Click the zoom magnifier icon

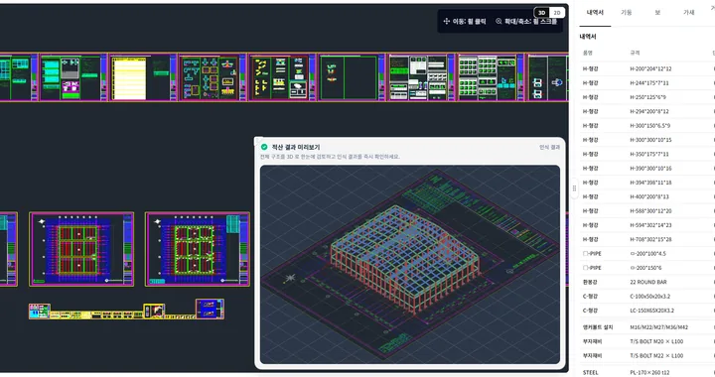coord(499,21)
